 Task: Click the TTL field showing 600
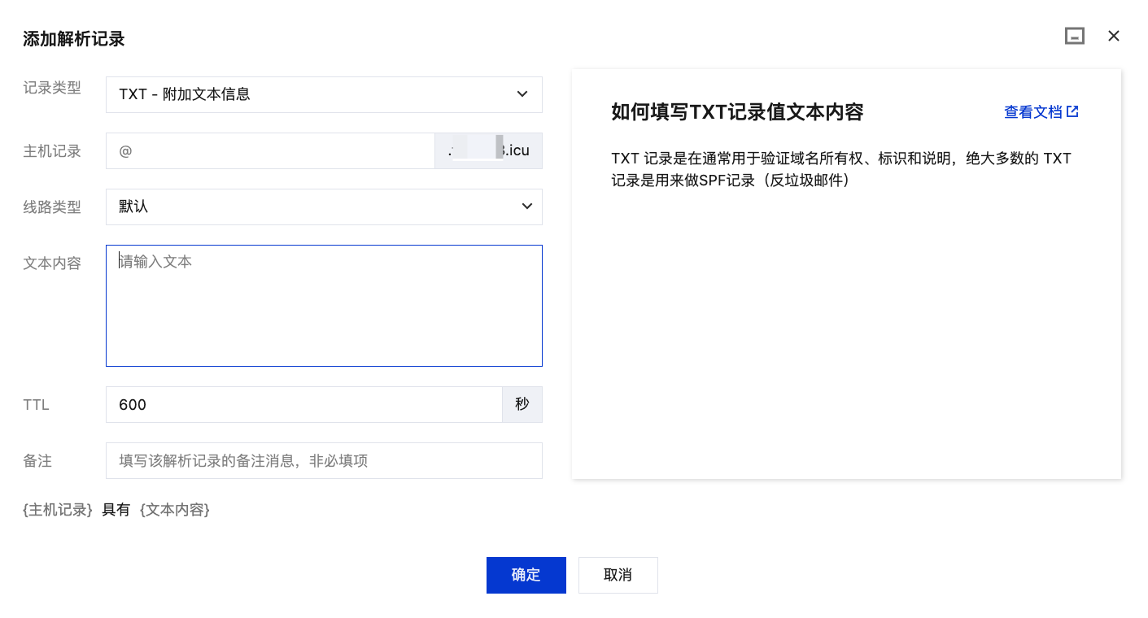click(303, 404)
